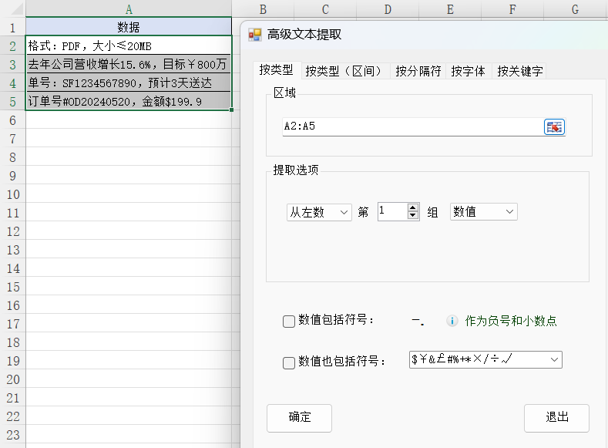Click the fill handle below cell A5
This screenshot has width=608, height=448.
[x=231, y=109]
